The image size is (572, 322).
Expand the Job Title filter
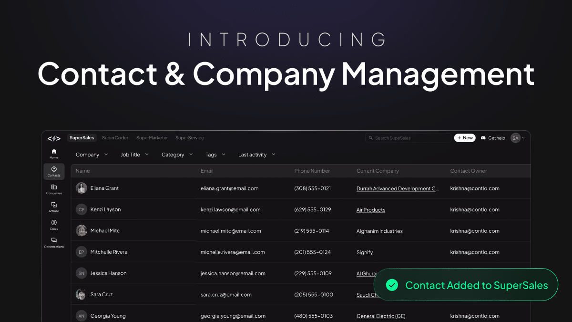[x=134, y=154]
